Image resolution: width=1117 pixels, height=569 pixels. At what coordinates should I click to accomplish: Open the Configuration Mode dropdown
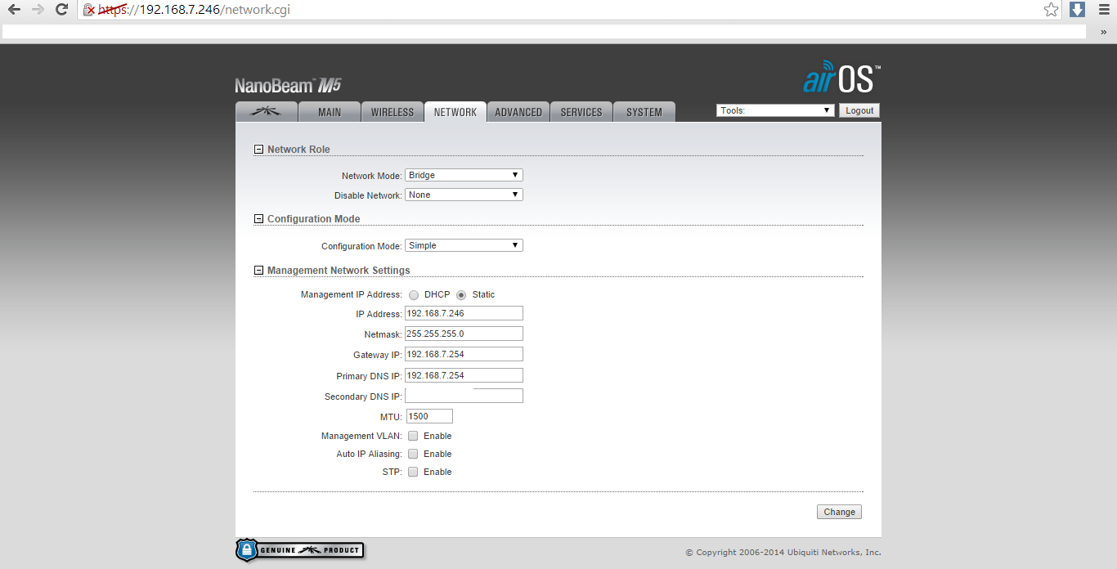464,245
